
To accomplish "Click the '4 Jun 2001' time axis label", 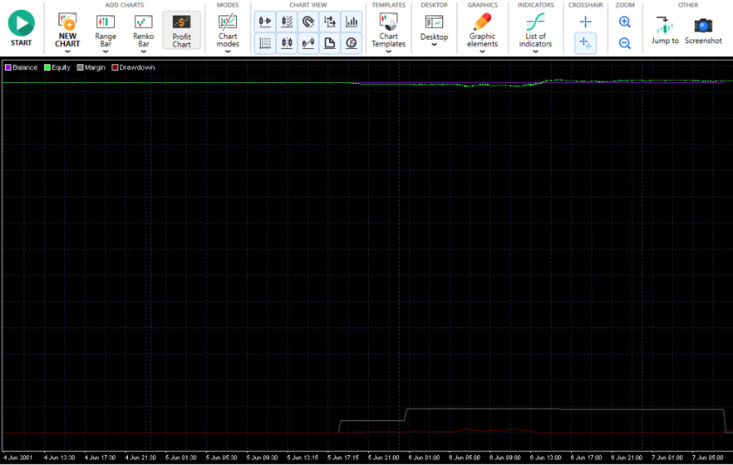I will point(18,458).
